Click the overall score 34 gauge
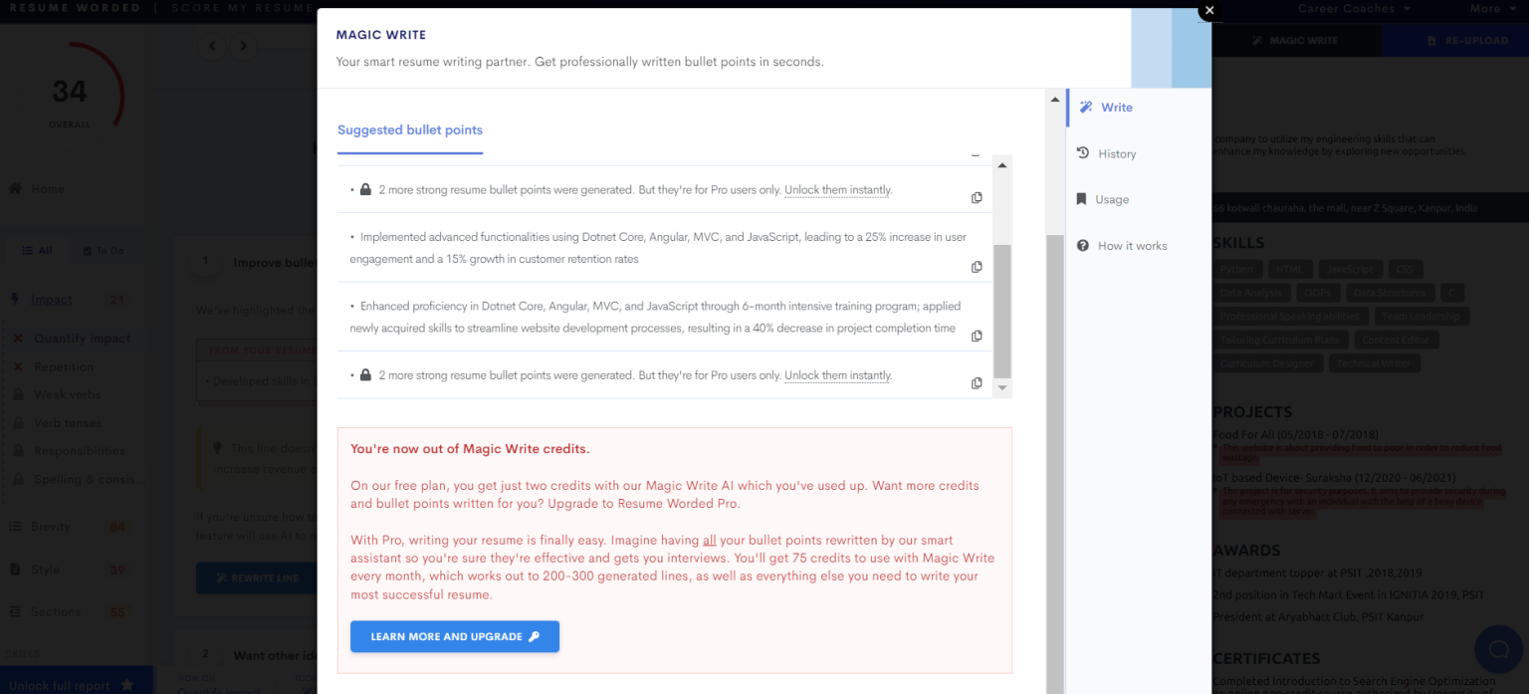Image resolution: width=1529 pixels, height=694 pixels. [70, 92]
